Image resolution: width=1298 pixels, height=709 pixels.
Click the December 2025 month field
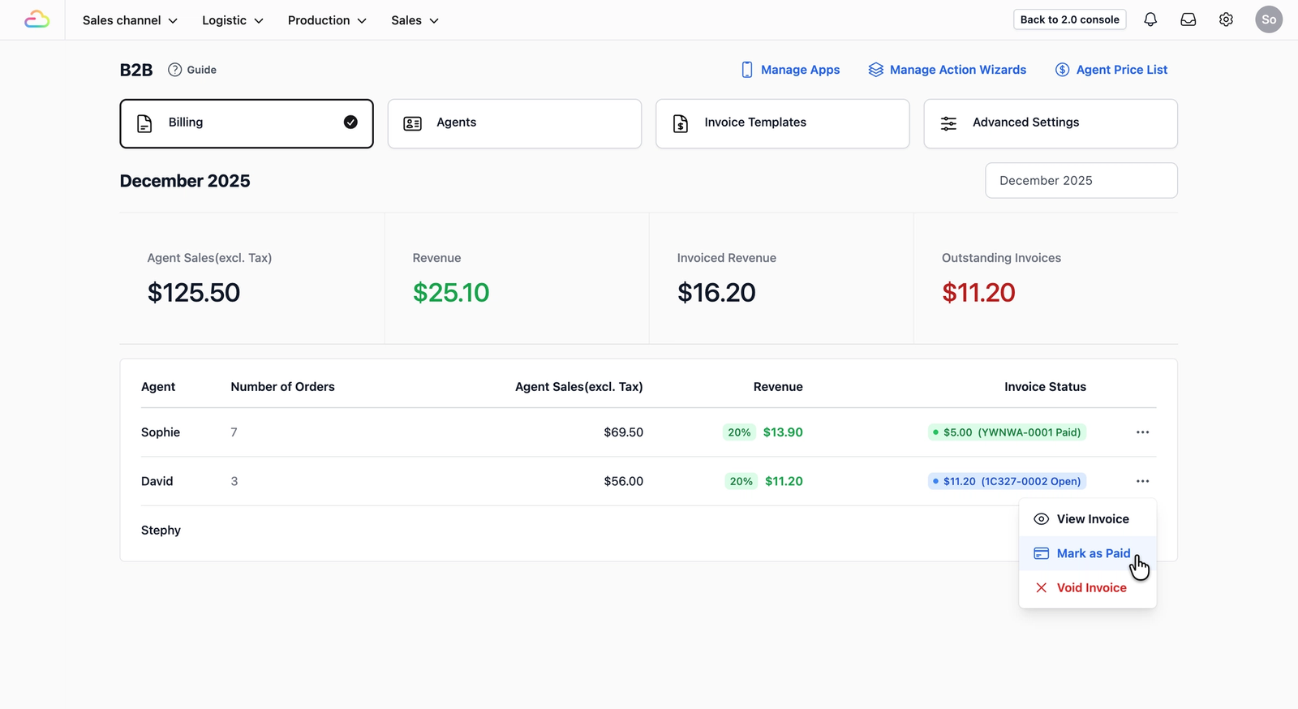coord(1081,180)
